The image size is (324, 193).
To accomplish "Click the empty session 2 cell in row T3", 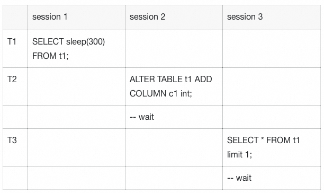I will [174, 147].
